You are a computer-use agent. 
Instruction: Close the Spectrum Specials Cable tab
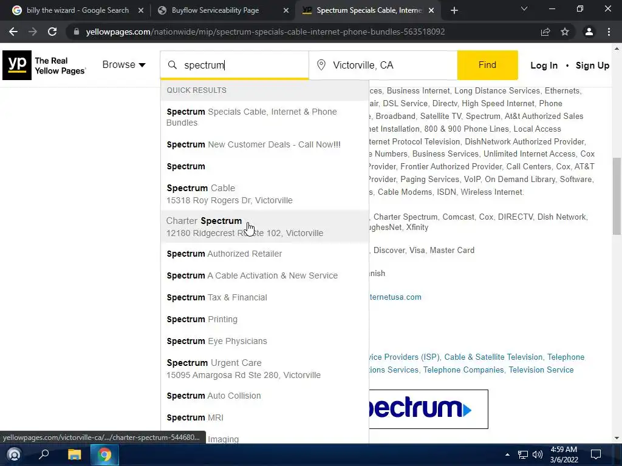432,11
